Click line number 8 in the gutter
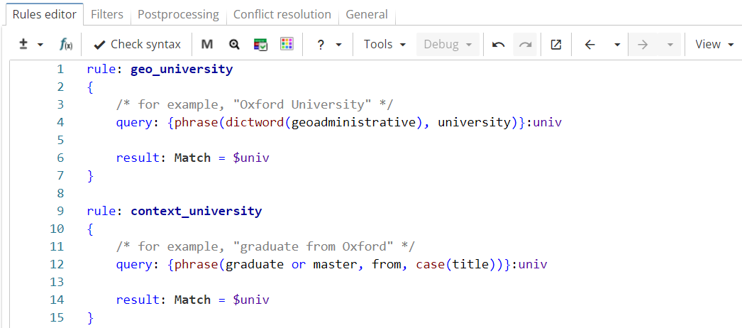 (x=60, y=193)
